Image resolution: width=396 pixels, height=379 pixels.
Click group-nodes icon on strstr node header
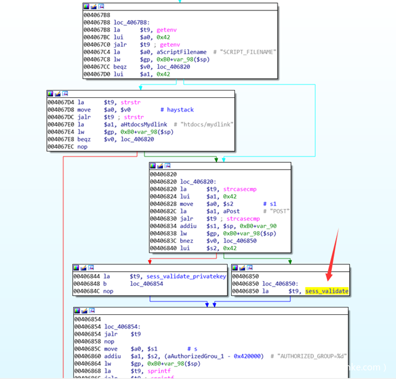tap(65, 94)
